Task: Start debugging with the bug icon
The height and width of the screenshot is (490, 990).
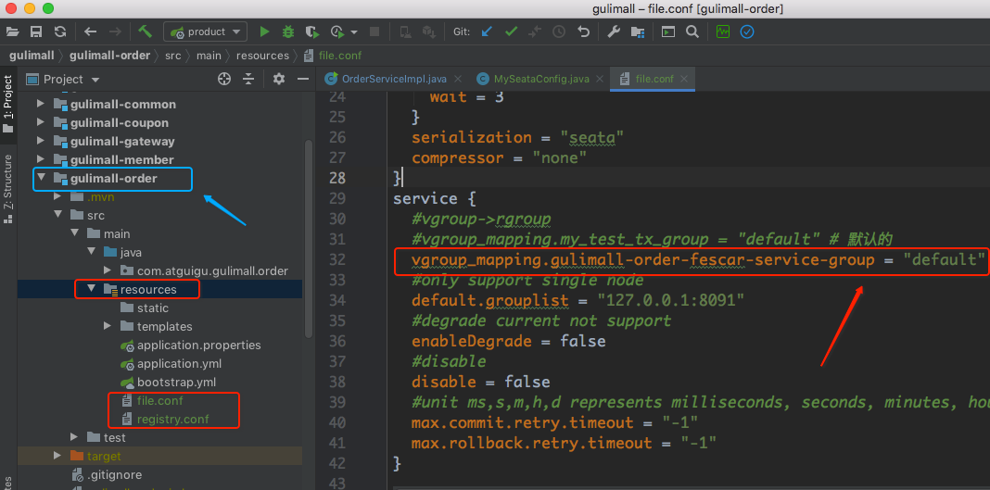Action: pos(288,31)
